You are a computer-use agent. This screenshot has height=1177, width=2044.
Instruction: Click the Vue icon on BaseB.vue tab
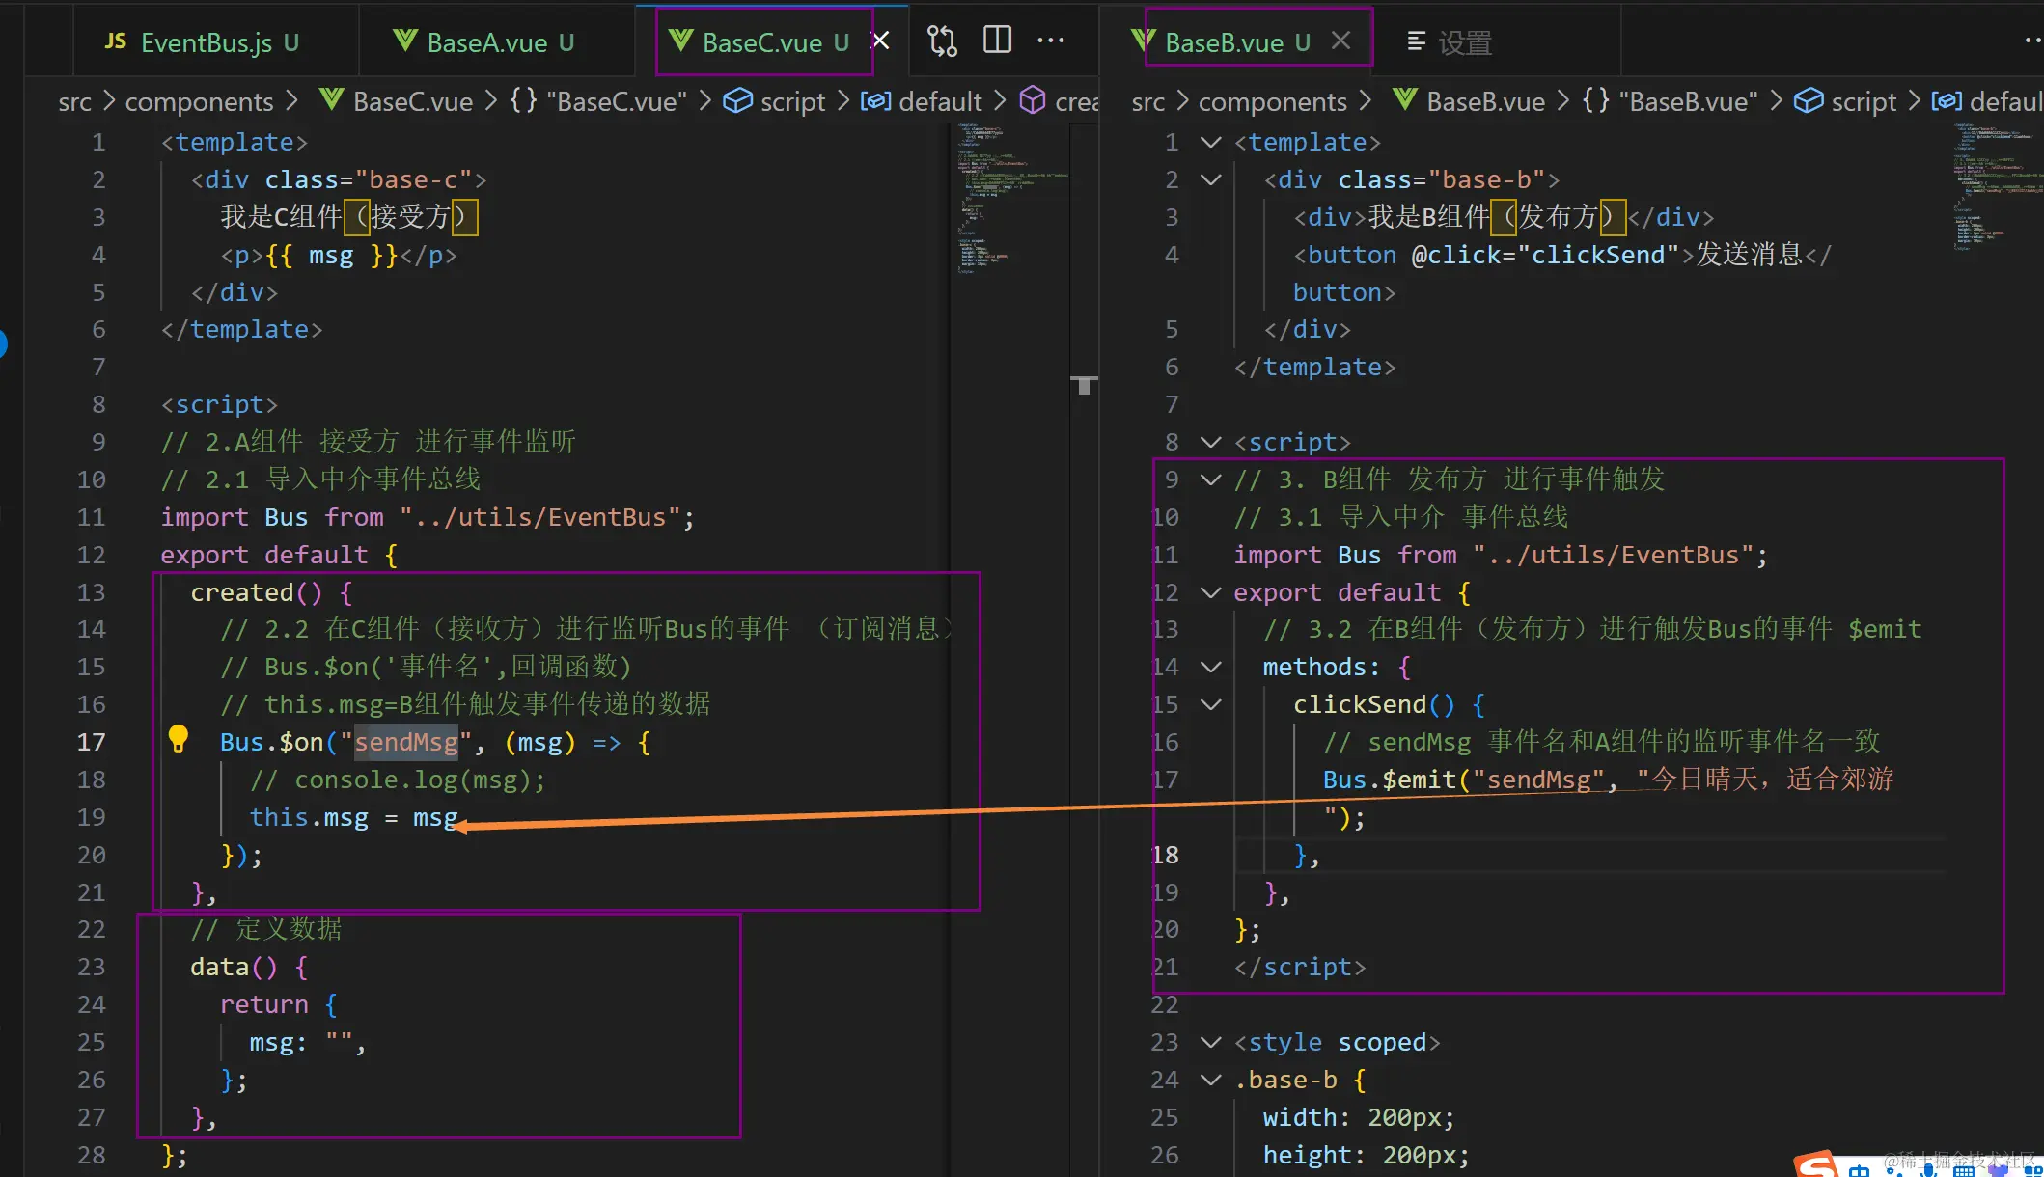[x=1145, y=41]
